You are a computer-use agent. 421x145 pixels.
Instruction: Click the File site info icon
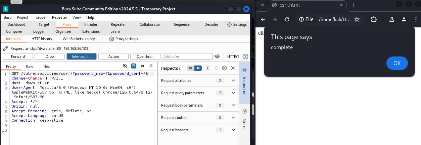click(x=306, y=19)
